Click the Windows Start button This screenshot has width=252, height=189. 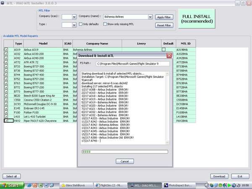pyautogui.click(x=11, y=185)
